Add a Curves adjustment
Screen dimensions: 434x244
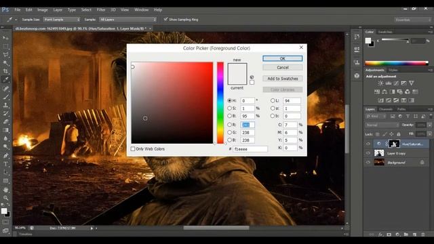(x=396, y=83)
